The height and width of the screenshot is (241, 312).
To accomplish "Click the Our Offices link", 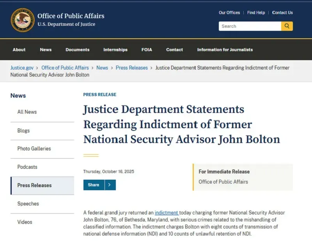I will tap(229, 12).
